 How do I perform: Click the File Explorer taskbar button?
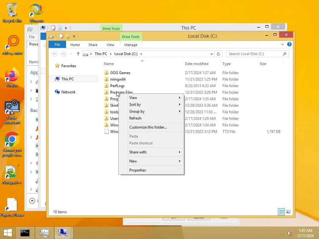click(63, 233)
